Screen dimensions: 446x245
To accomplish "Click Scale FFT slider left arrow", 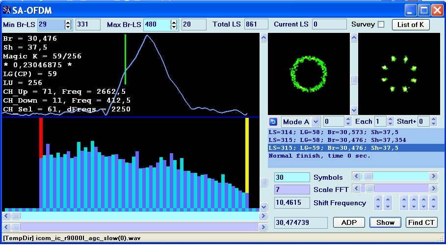I will click(357, 189).
